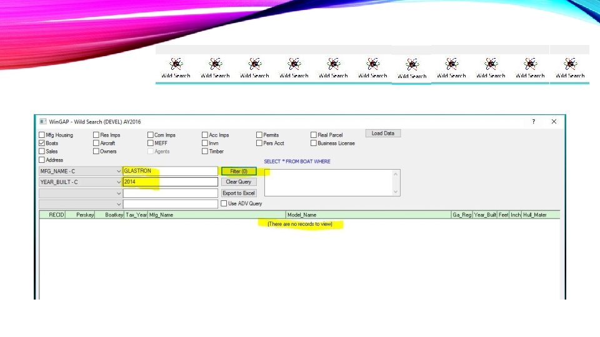Click Export to Excel button
This screenshot has width=600, height=337.
(239, 193)
